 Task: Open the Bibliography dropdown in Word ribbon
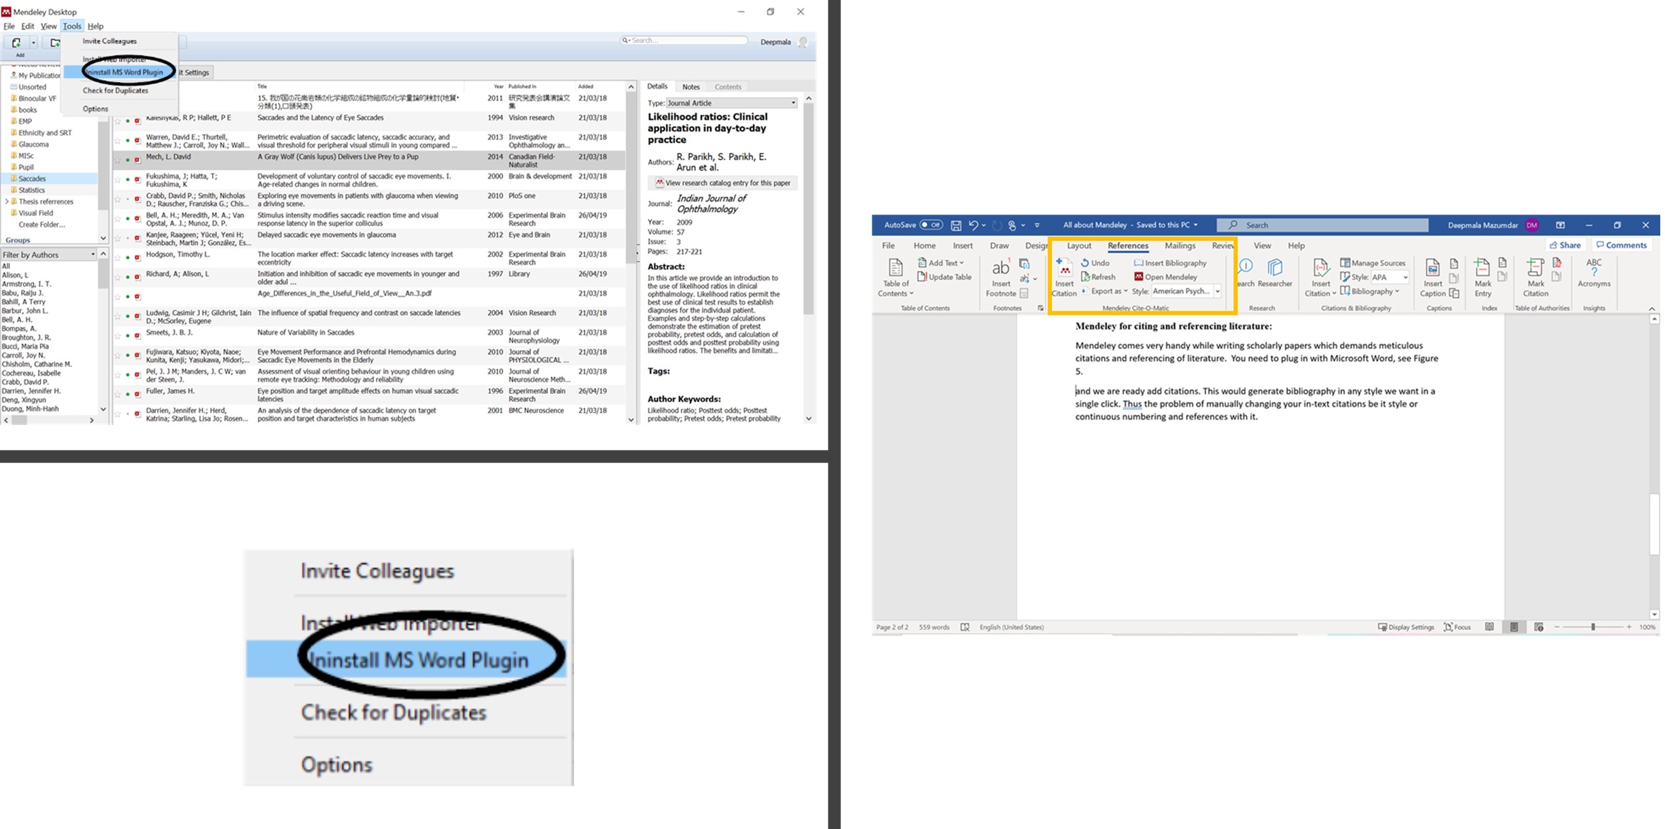[x=1370, y=291]
